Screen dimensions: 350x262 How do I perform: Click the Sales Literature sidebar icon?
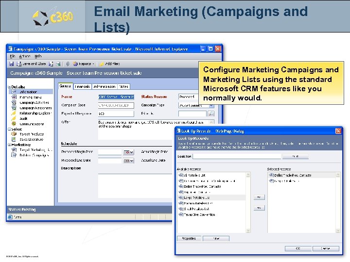pos(14,139)
